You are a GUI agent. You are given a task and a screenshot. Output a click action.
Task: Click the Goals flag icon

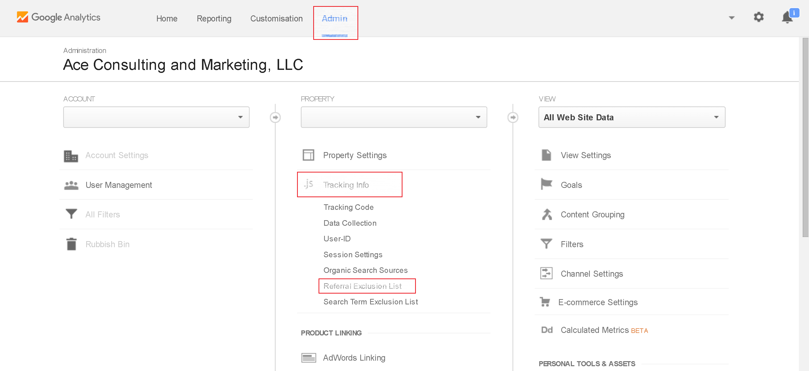point(546,184)
